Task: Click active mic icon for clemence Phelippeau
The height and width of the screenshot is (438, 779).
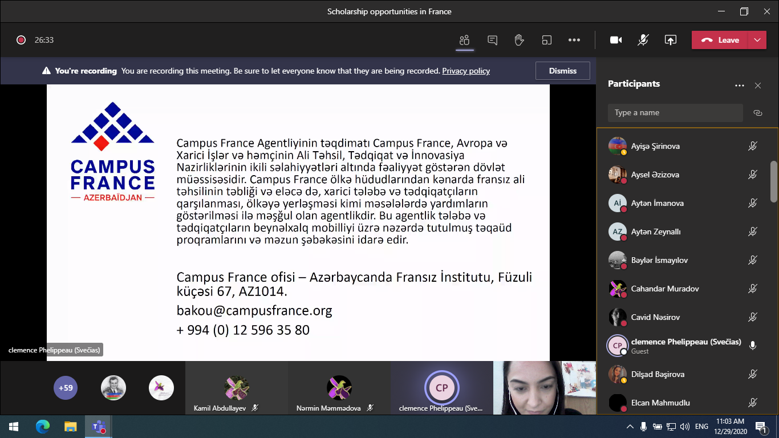Action: (753, 346)
